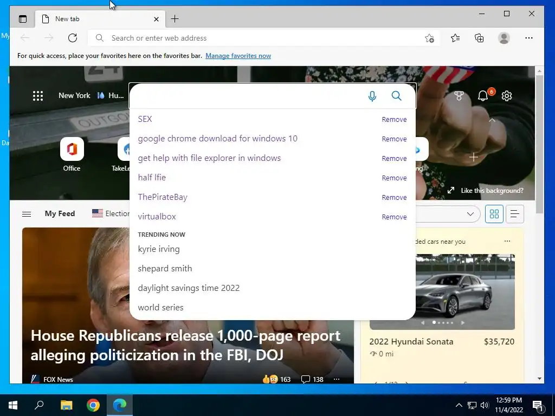
Task: Click the address bar field
Action: coord(264,38)
